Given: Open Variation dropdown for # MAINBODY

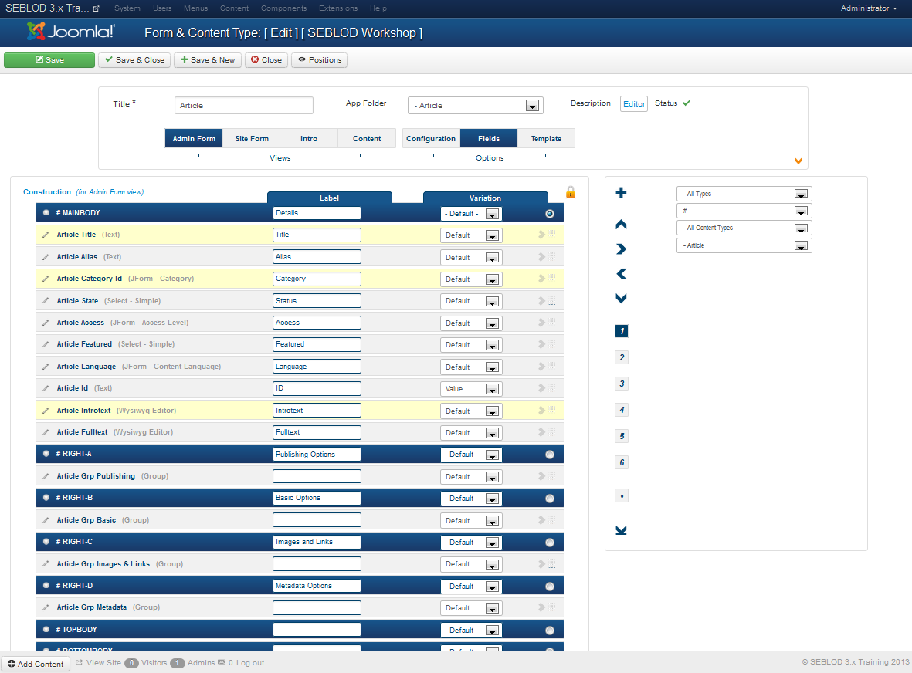Looking at the screenshot, I should (x=471, y=214).
